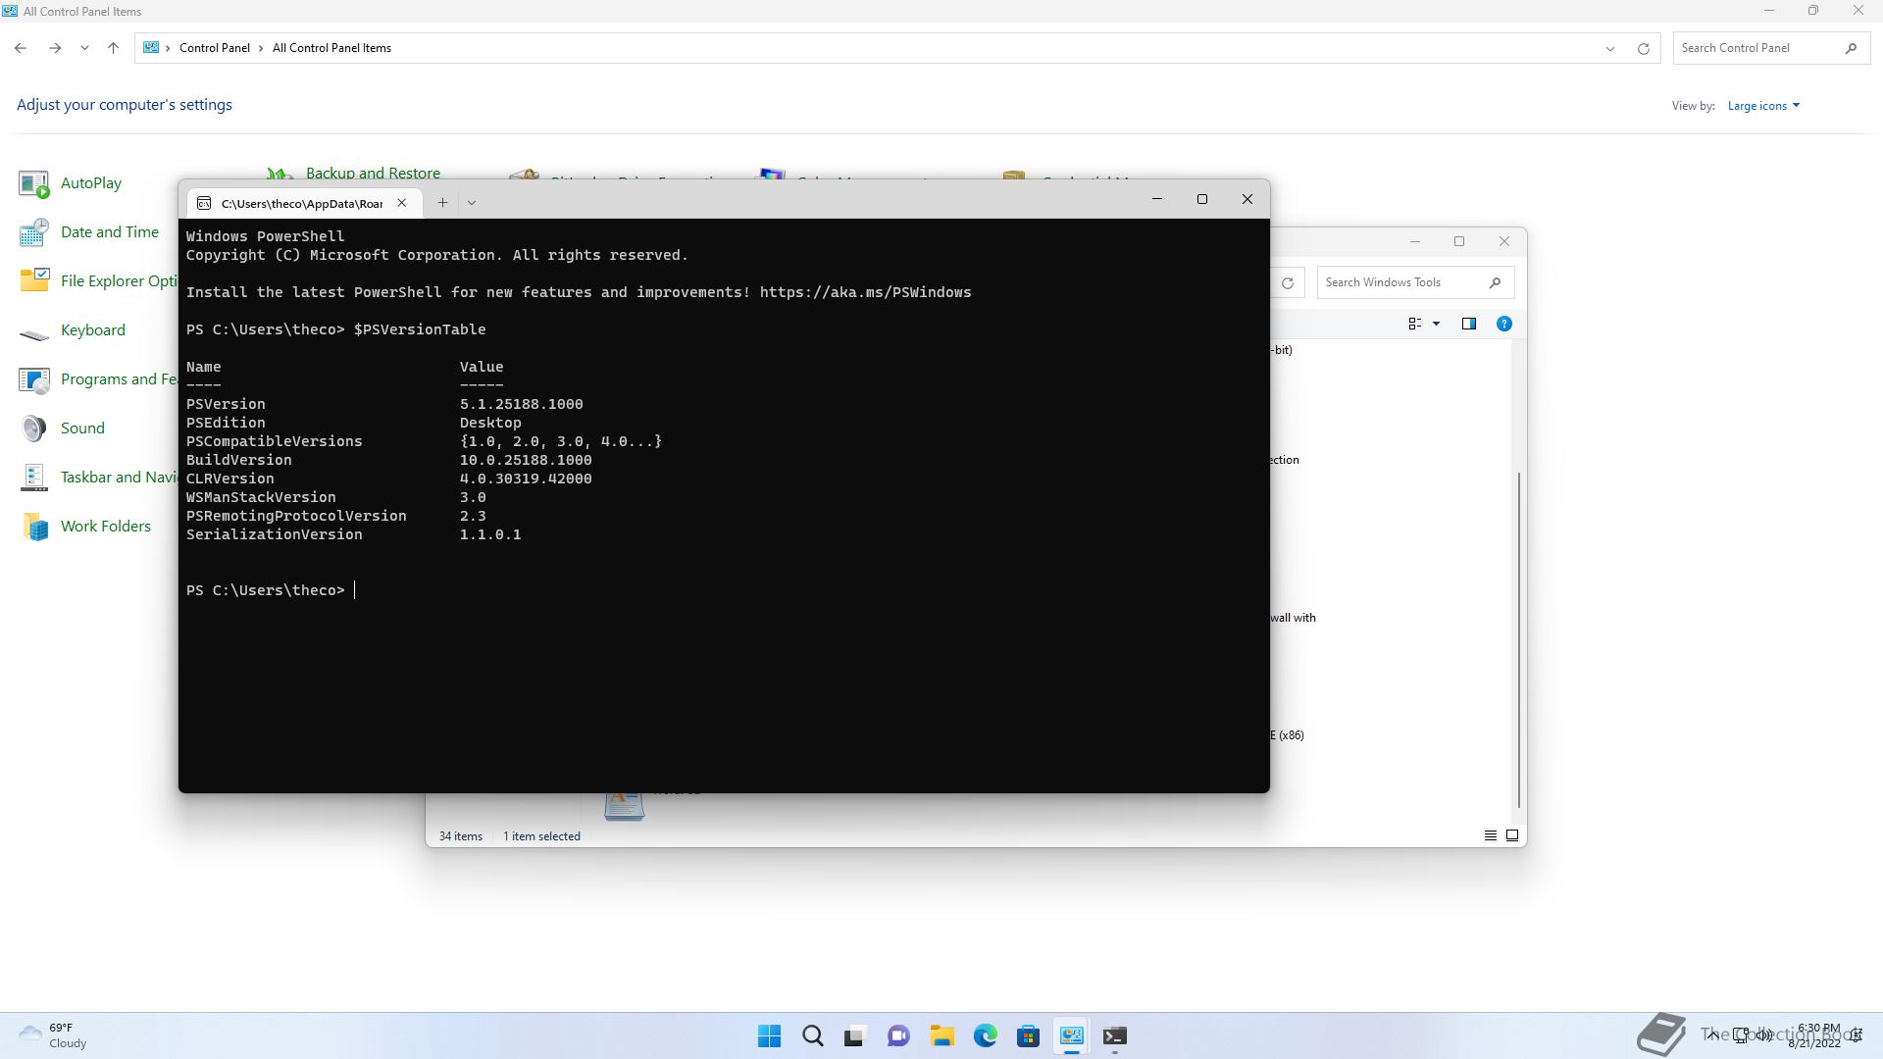Screen dimensions: 1883x1059
Task: Switch Windows Tools to large thumbnails view
Action: [x=1512, y=836]
